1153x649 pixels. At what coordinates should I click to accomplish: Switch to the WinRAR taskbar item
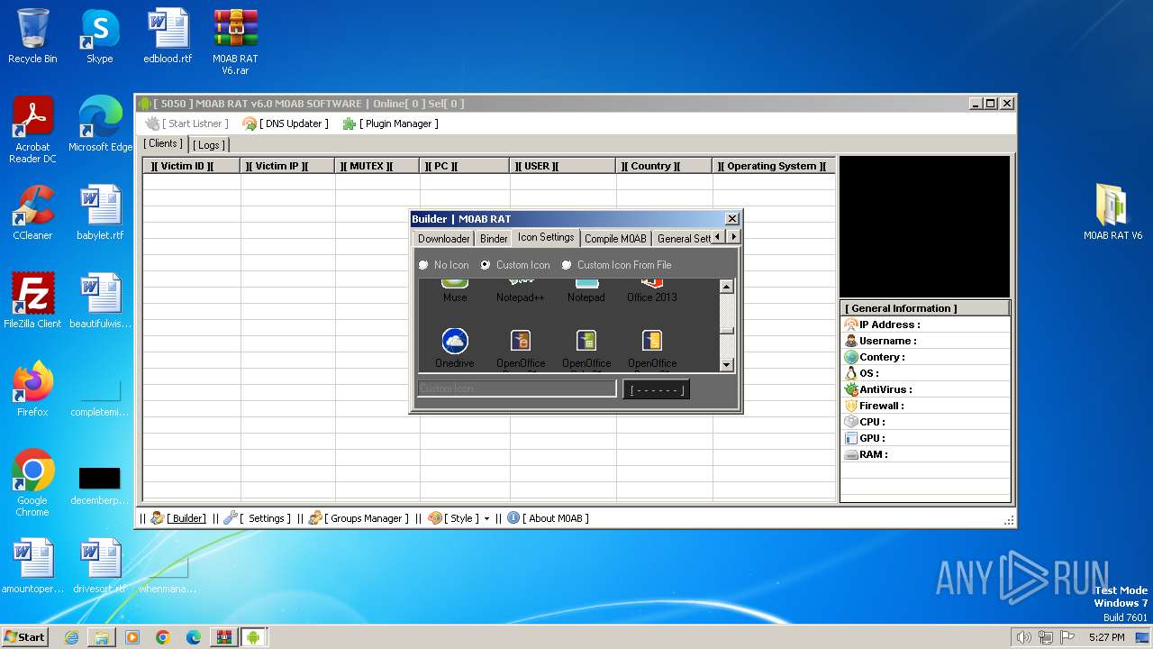point(223,637)
